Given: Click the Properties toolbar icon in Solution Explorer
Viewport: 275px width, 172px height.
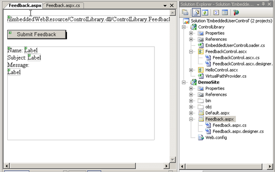Looking at the screenshot, I should click(185, 12).
